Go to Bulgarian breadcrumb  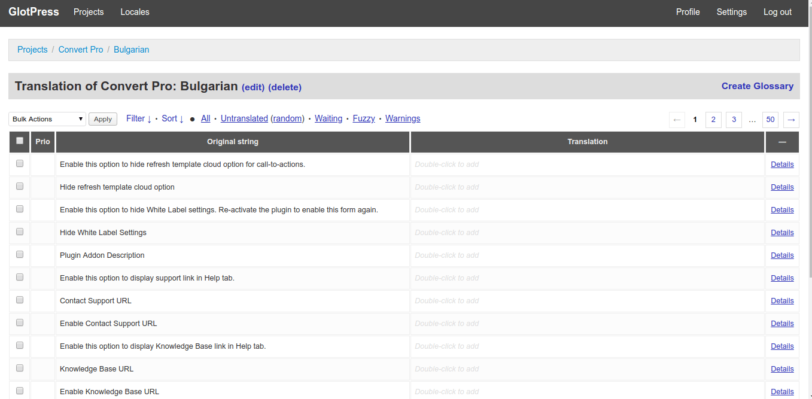pos(132,50)
